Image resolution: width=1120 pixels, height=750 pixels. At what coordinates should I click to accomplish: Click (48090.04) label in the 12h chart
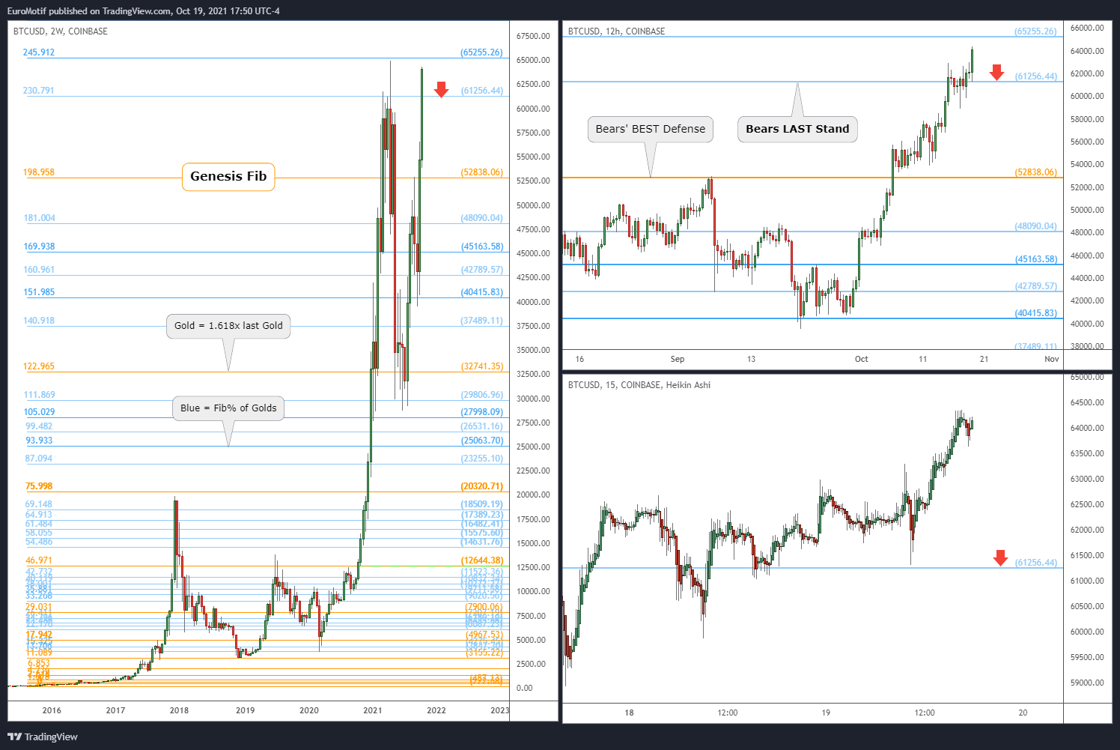click(1036, 226)
